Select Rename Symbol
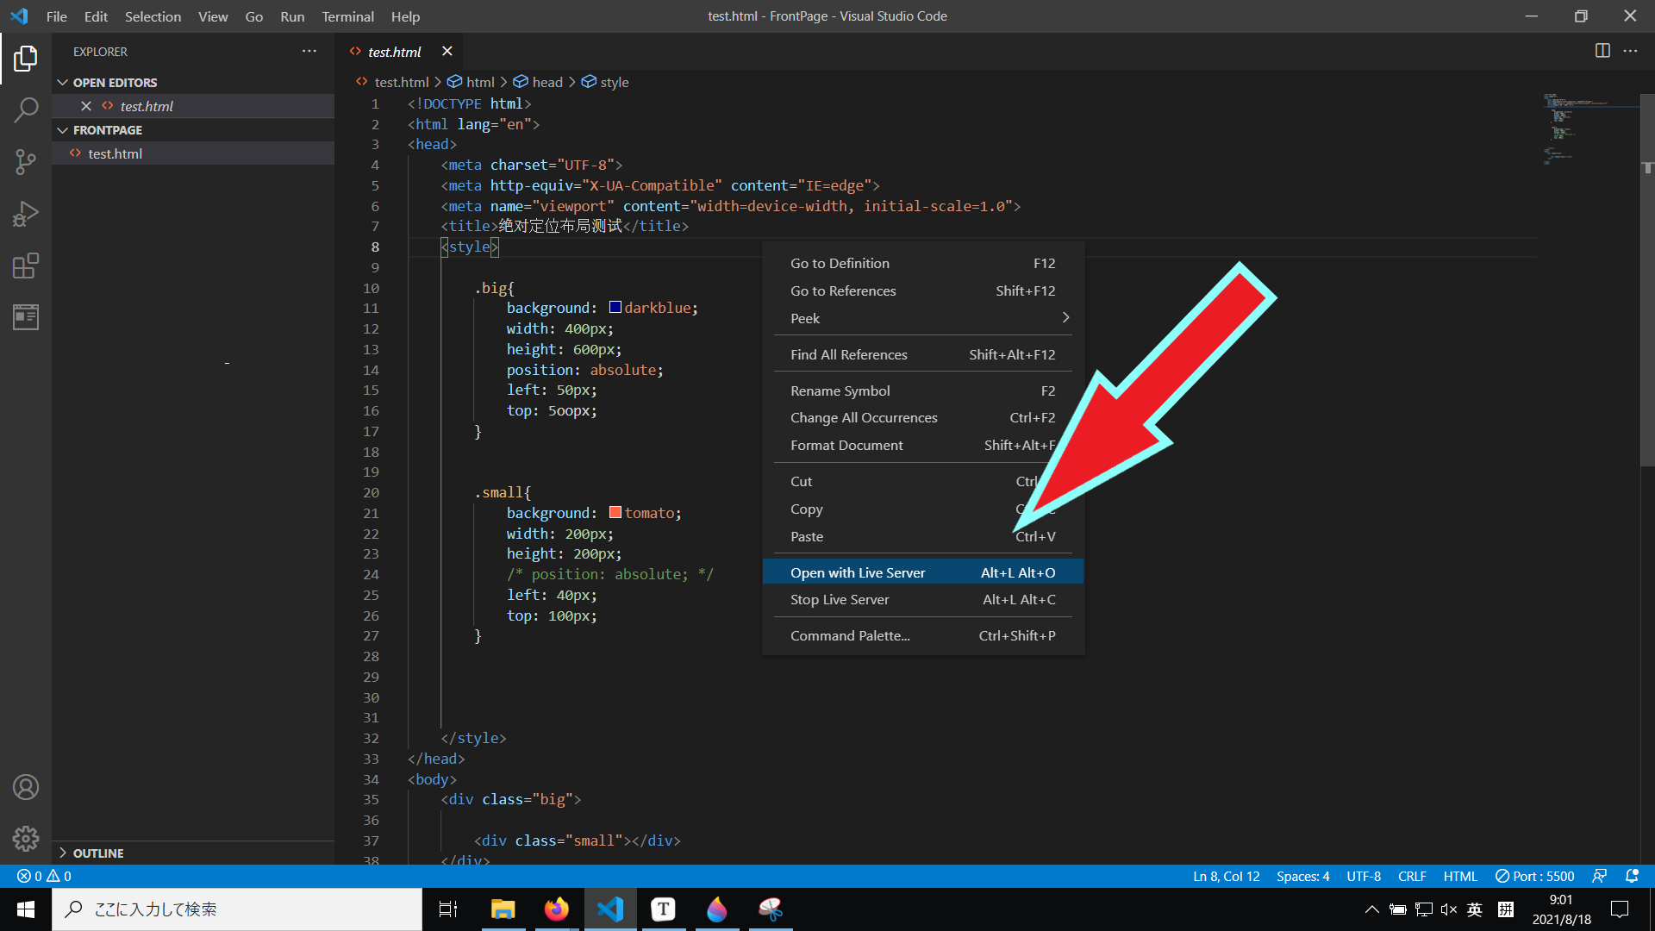1655x931 pixels. (x=922, y=391)
